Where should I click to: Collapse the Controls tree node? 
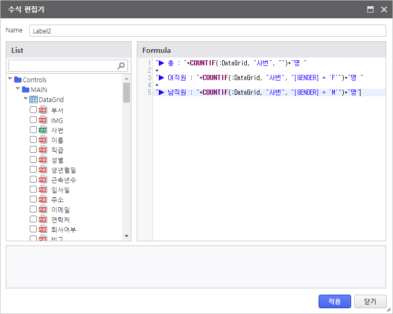coord(10,80)
